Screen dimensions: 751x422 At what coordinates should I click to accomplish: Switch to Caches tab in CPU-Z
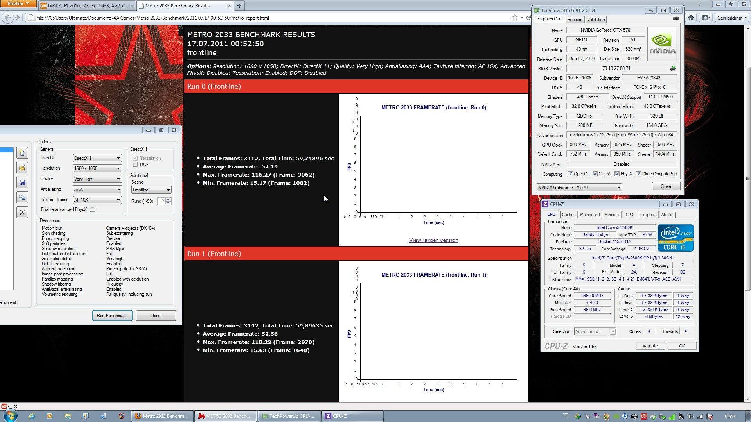[x=568, y=215]
